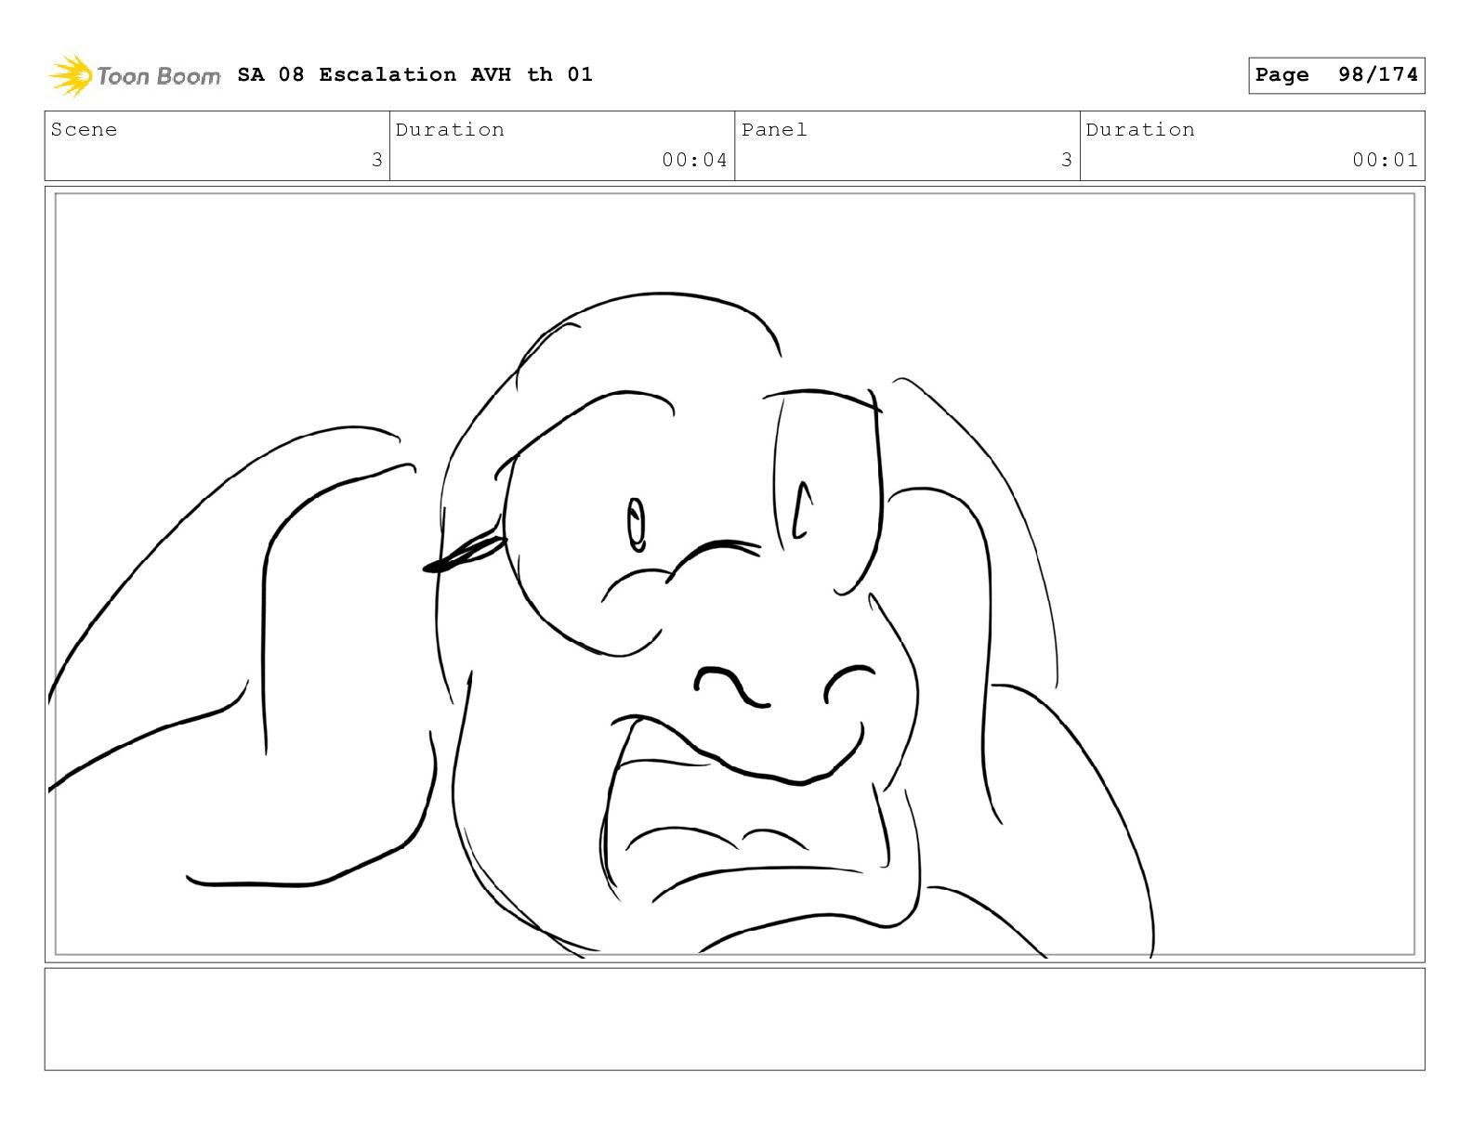Select the title 'SA 08 Escalation AVH th 01'
This screenshot has height=1137, width=1472.
click(x=414, y=74)
